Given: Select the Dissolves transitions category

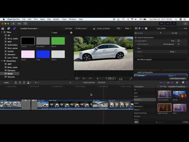Looking at the screenshot, I should click(145, 100).
